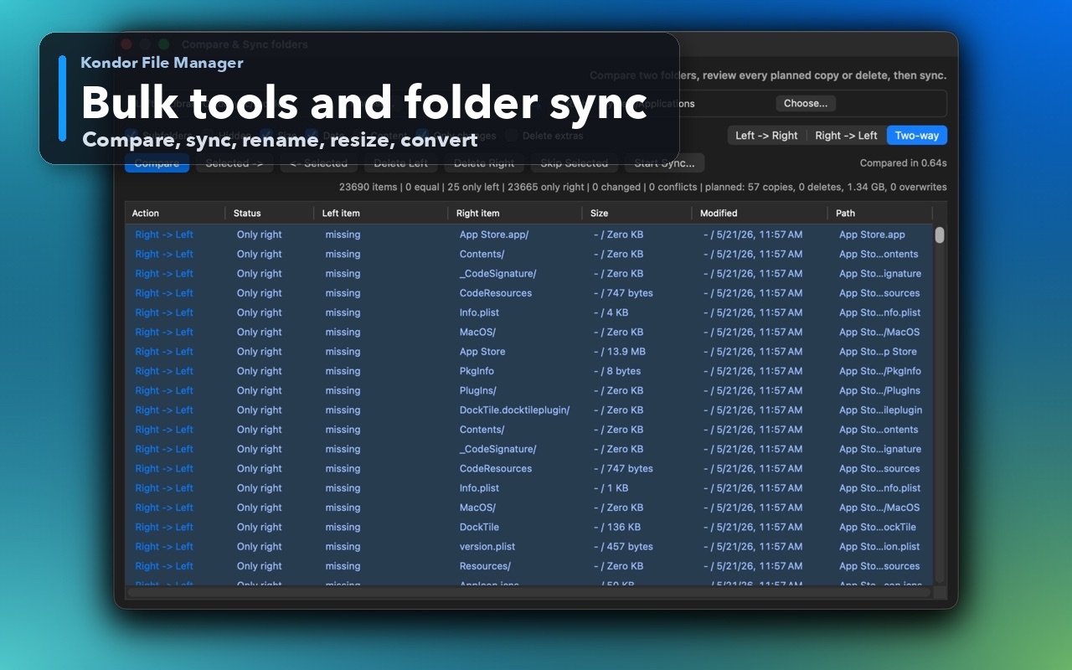The image size is (1072, 670).
Task: Click 'Only right' status in the App Store.app/ row
Action: [260, 234]
